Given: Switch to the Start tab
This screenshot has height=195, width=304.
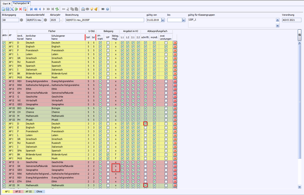Looking at the screenshot, I should (x=5, y=3).
